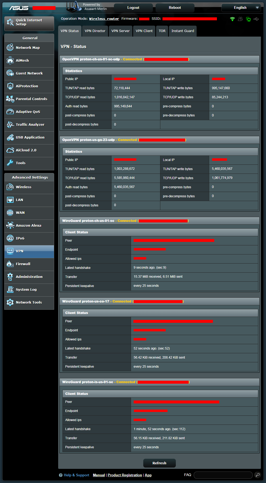Click the connected clients status icon
266x483 pixels.
coord(240,19)
